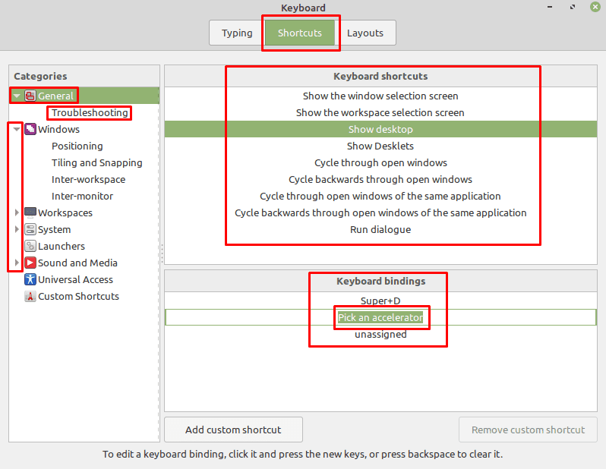Screen dimensions: 606x469
Task: Expand the System category arrow
Action: coord(17,229)
